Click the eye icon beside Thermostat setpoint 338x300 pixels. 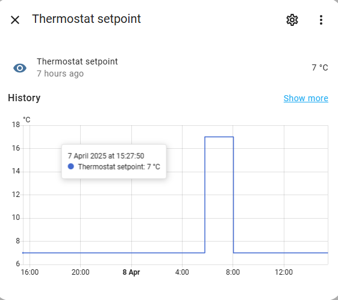pyautogui.click(x=20, y=68)
